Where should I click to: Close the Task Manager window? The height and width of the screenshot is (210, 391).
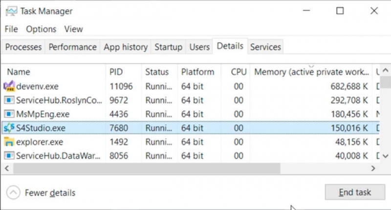(x=374, y=11)
